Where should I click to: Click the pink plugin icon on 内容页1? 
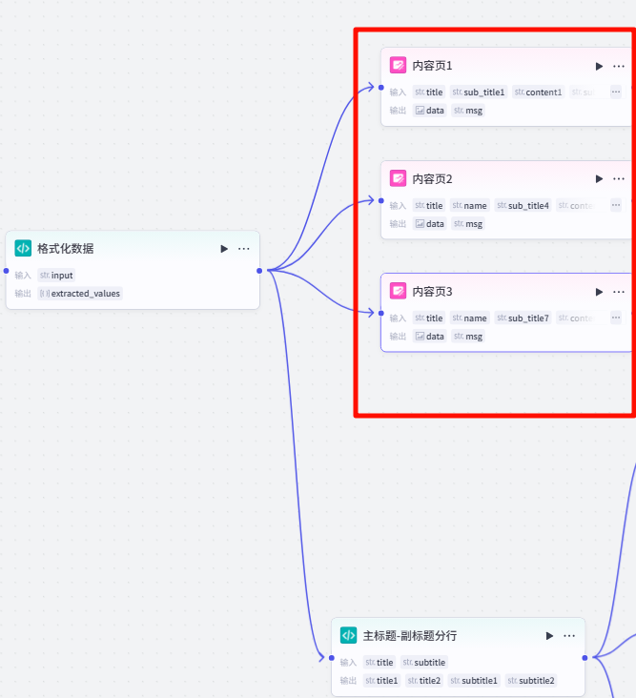tap(399, 66)
